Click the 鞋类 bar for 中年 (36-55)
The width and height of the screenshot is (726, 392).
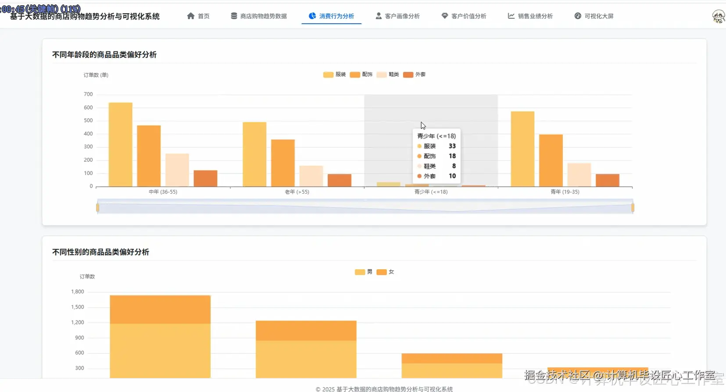pos(177,170)
